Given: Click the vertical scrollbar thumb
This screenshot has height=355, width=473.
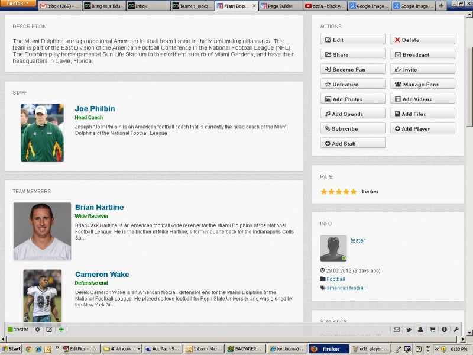Looking at the screenshot, I should (x=469, y=88).
